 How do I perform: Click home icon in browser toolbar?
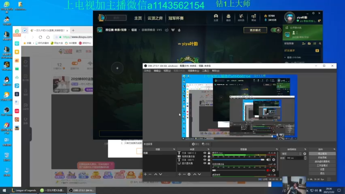(48, 37)
